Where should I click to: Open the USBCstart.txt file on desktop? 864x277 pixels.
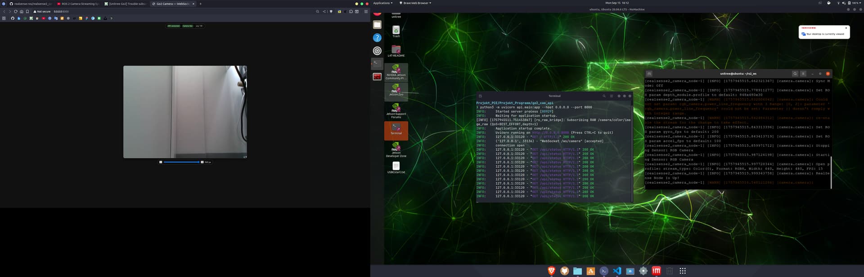[396, 167]
